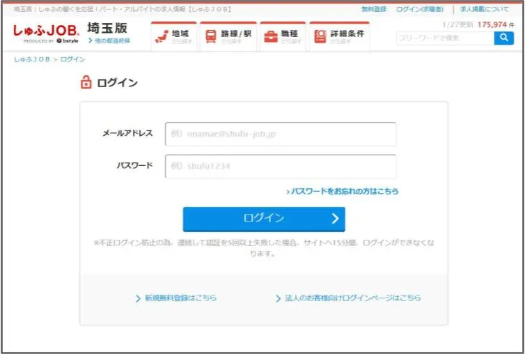Open 新規無料登録はこちら link
The width and height of the screenshot is (525, 354).
coord(176,298)
